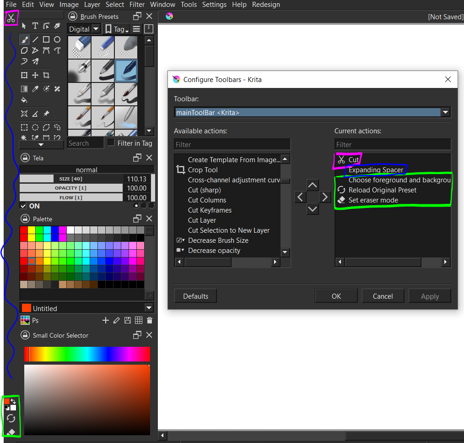Select the Text tool
Viewport: 464px width, 443px height.
(35, 26)
